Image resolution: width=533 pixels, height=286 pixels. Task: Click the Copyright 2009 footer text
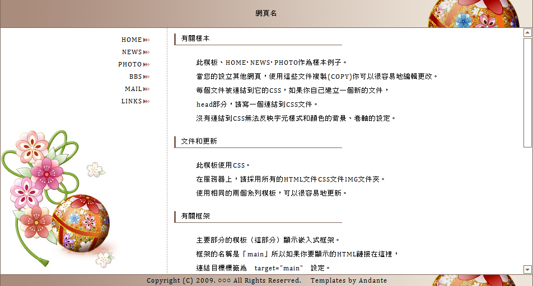pos(224,280)
